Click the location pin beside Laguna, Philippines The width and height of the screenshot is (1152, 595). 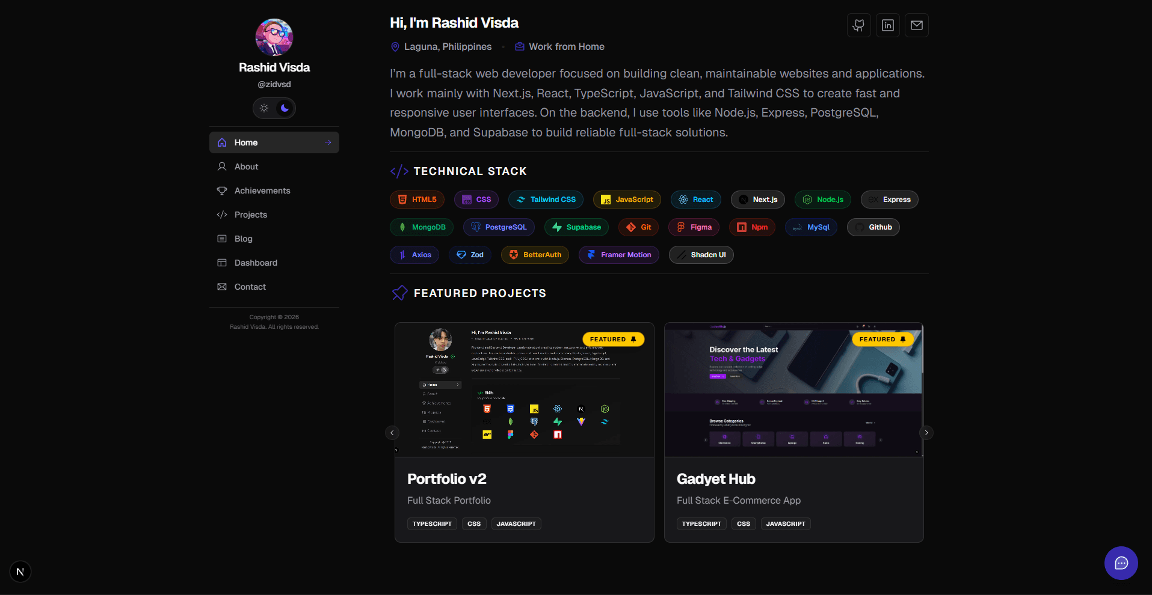pyautogui.click(x=395, y=46)
